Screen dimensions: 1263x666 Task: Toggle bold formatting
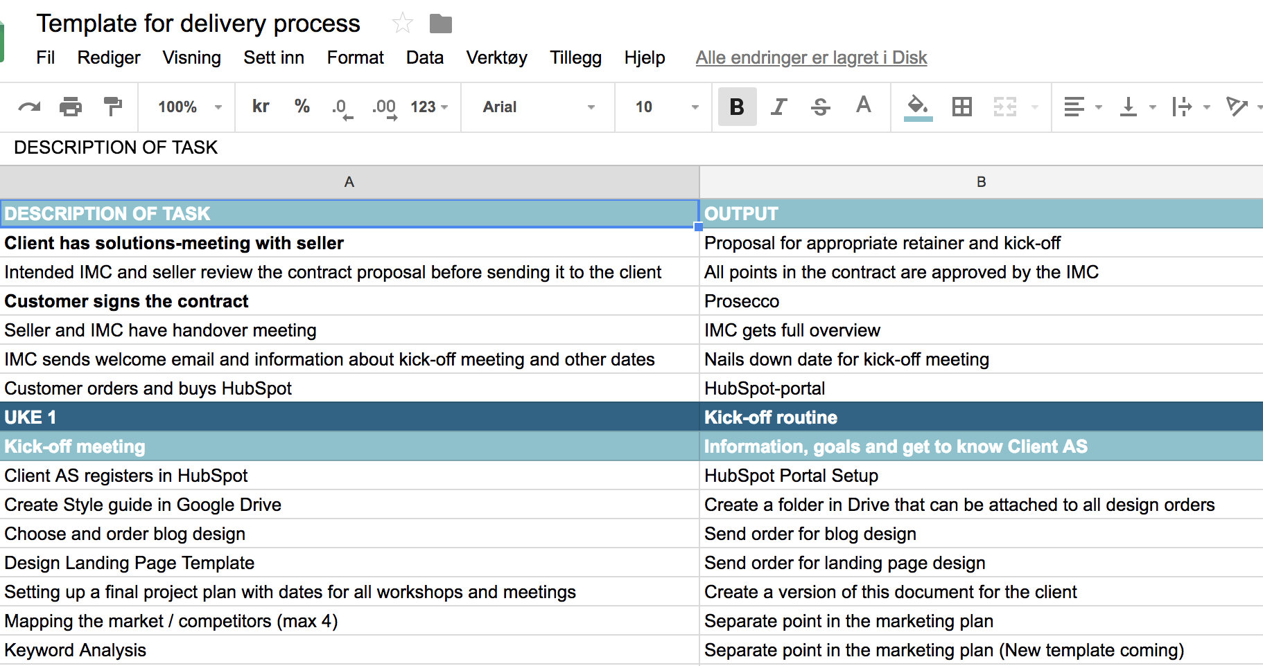[x=737, y=107]
